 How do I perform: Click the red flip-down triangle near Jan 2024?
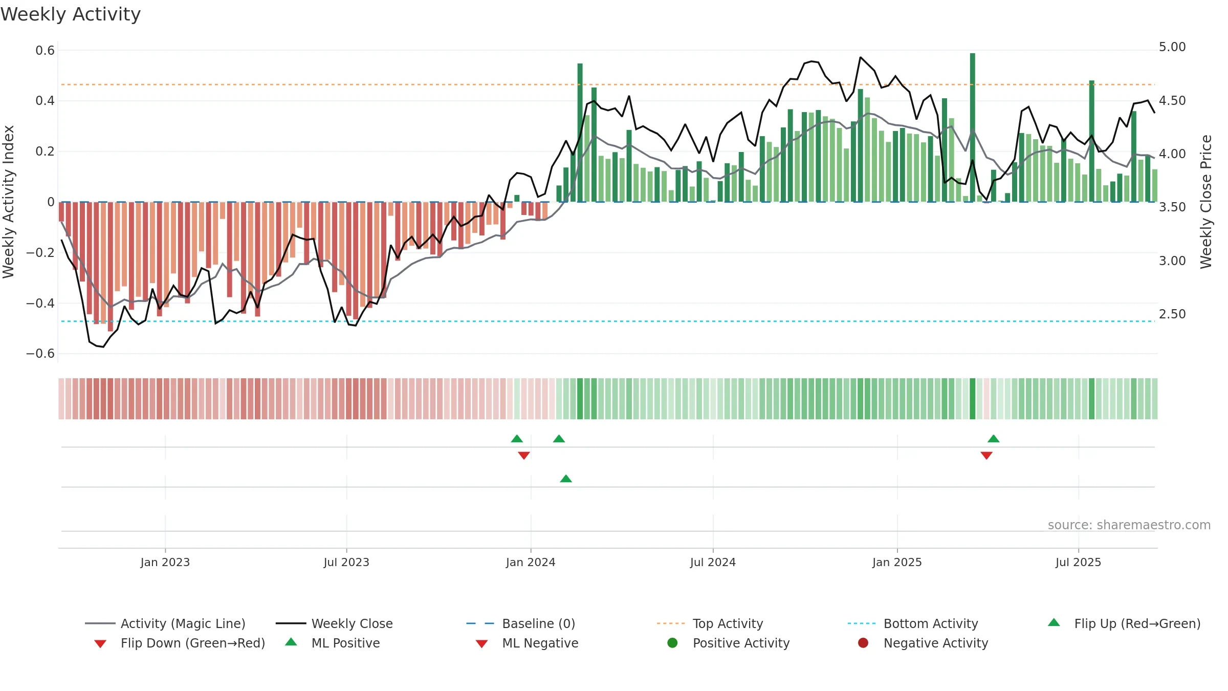point(523,455)
